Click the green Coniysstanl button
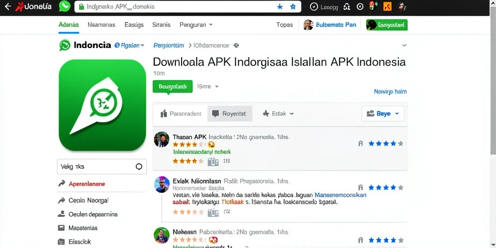The height and width of the screenshot is (248, 496). coord(387,25)
